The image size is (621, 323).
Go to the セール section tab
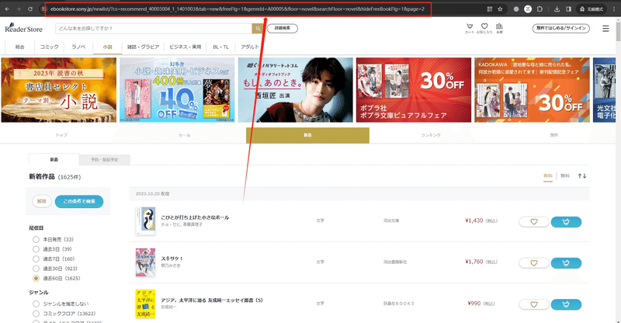[185, 135]
